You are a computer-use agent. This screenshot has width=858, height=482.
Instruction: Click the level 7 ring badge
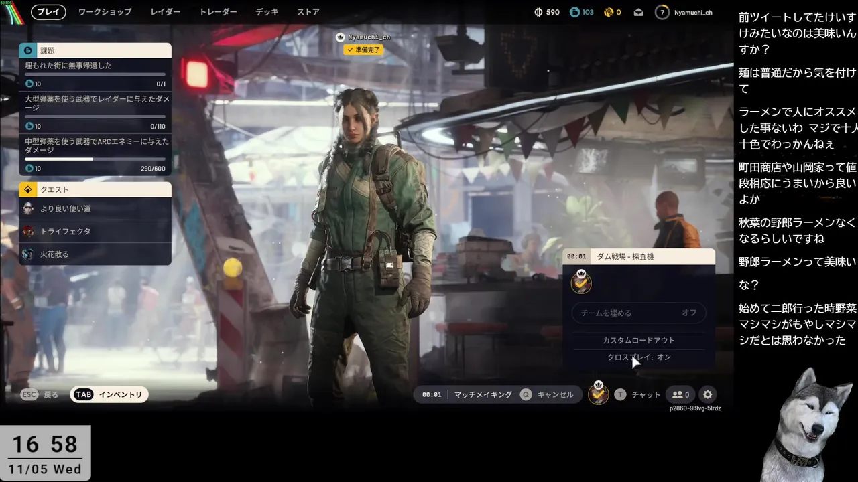(662, 12)
